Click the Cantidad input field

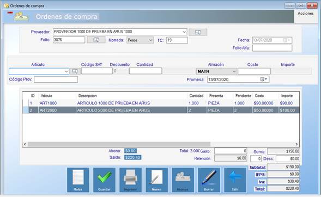pyautogui.click(x=146, y=71)
